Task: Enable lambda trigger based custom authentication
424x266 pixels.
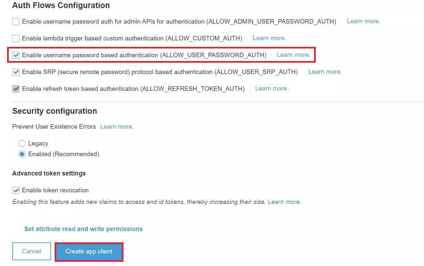Action: click(x=16, y=38)
